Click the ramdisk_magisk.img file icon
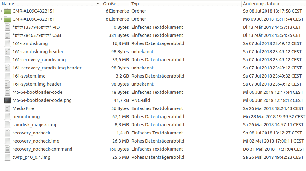Viewport: 306px width, 171px height. [8, 125]
